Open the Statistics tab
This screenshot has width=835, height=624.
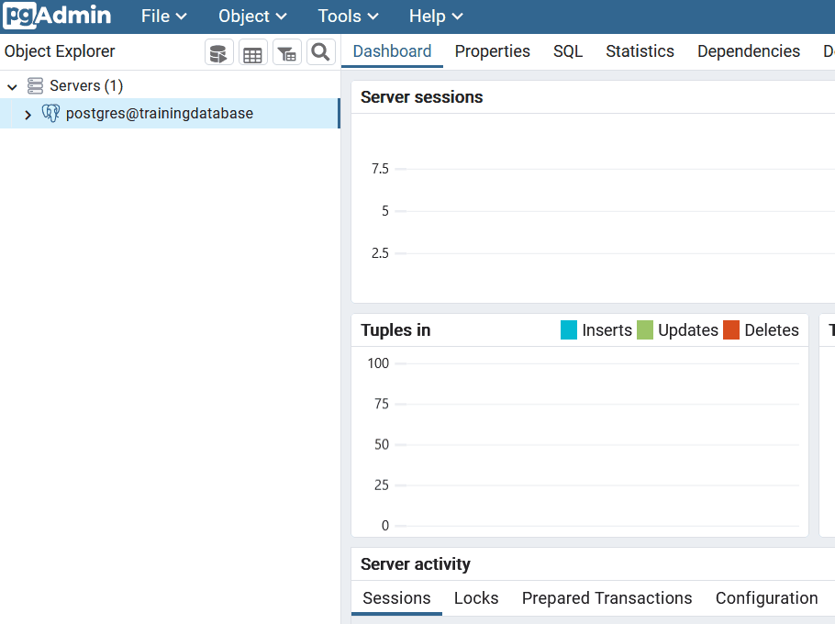tap(640, 51)
